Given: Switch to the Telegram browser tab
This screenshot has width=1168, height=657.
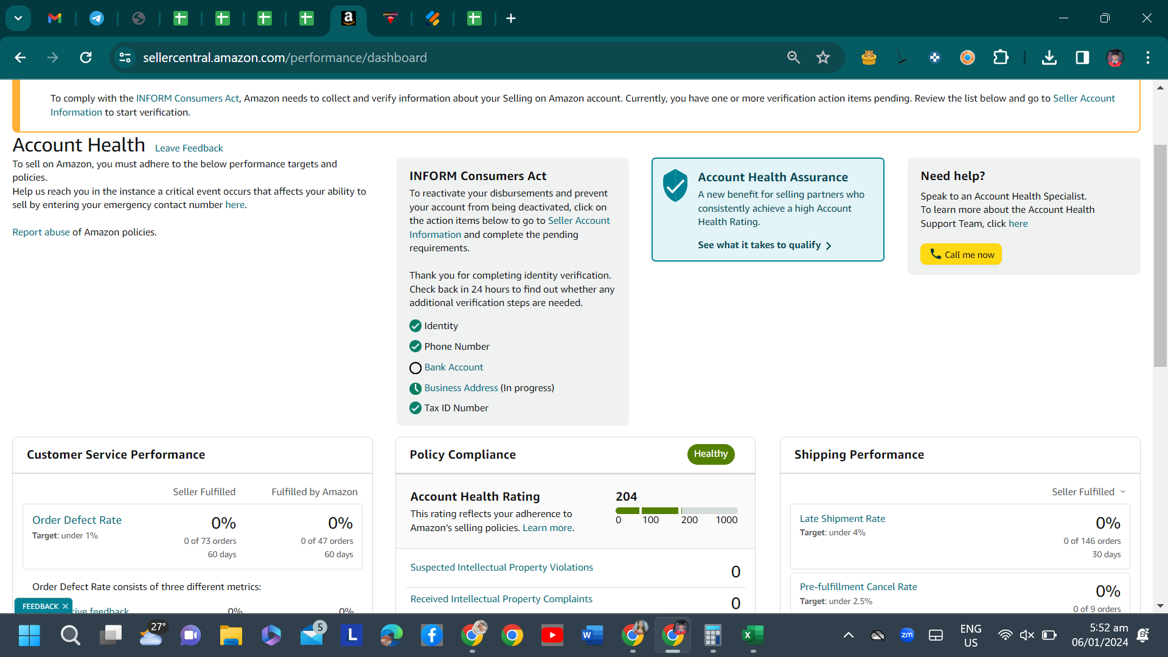Looking at the screenshot, I should click(x=97, y=18).
